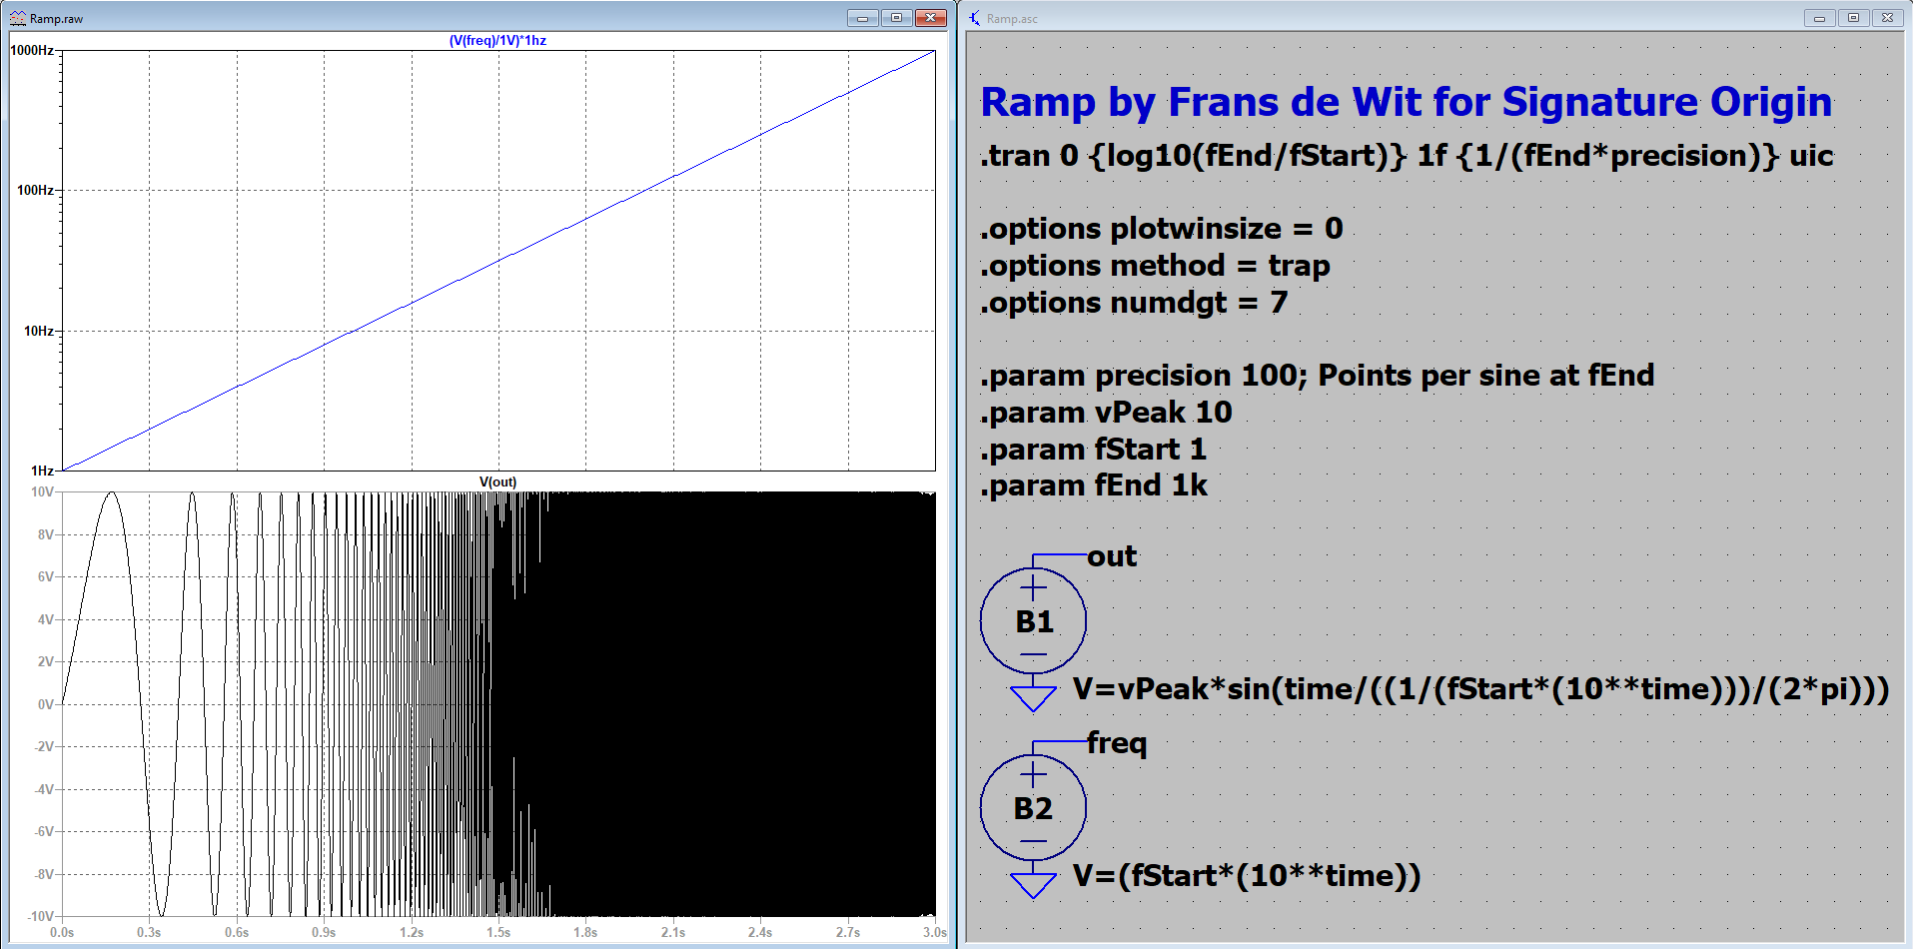Click the 1000Hz vertical axis label

pos(32,50)
